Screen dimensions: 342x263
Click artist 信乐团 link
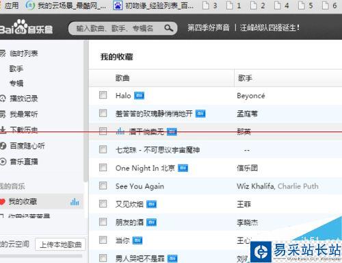[x=247, y=168]
